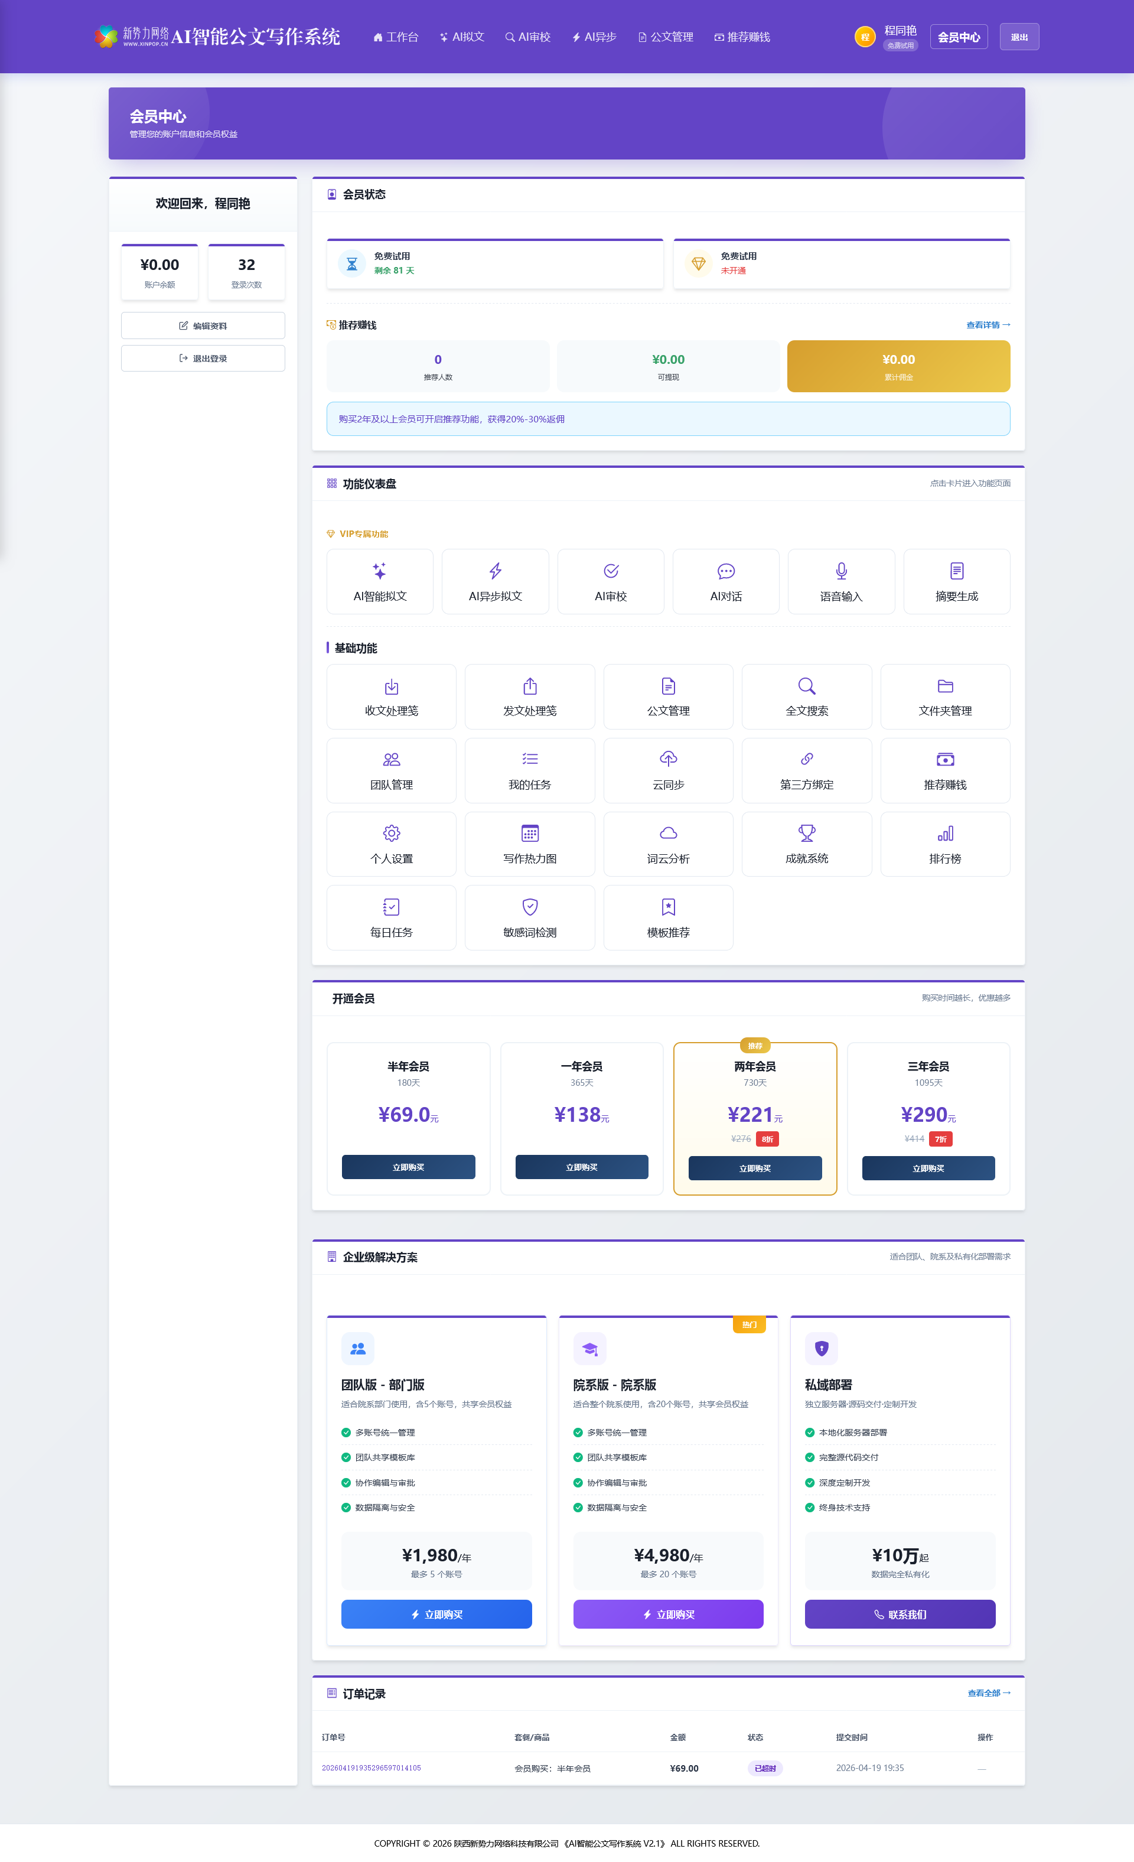Click the 摘要生成 document icon
The width and height of the screenshot is (1134, 1862).
click(x=956, y=571)
